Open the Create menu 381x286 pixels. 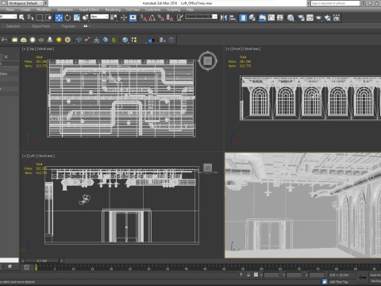click(25, 10)
